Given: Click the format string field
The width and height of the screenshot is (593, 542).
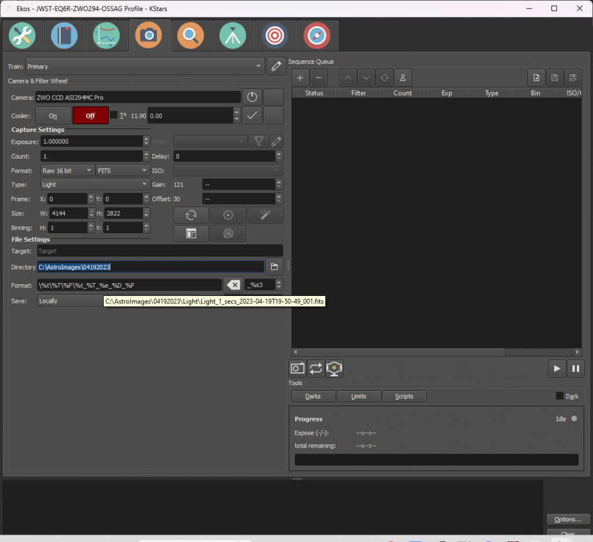Looking at the screenshot, I should pos(129,285).
